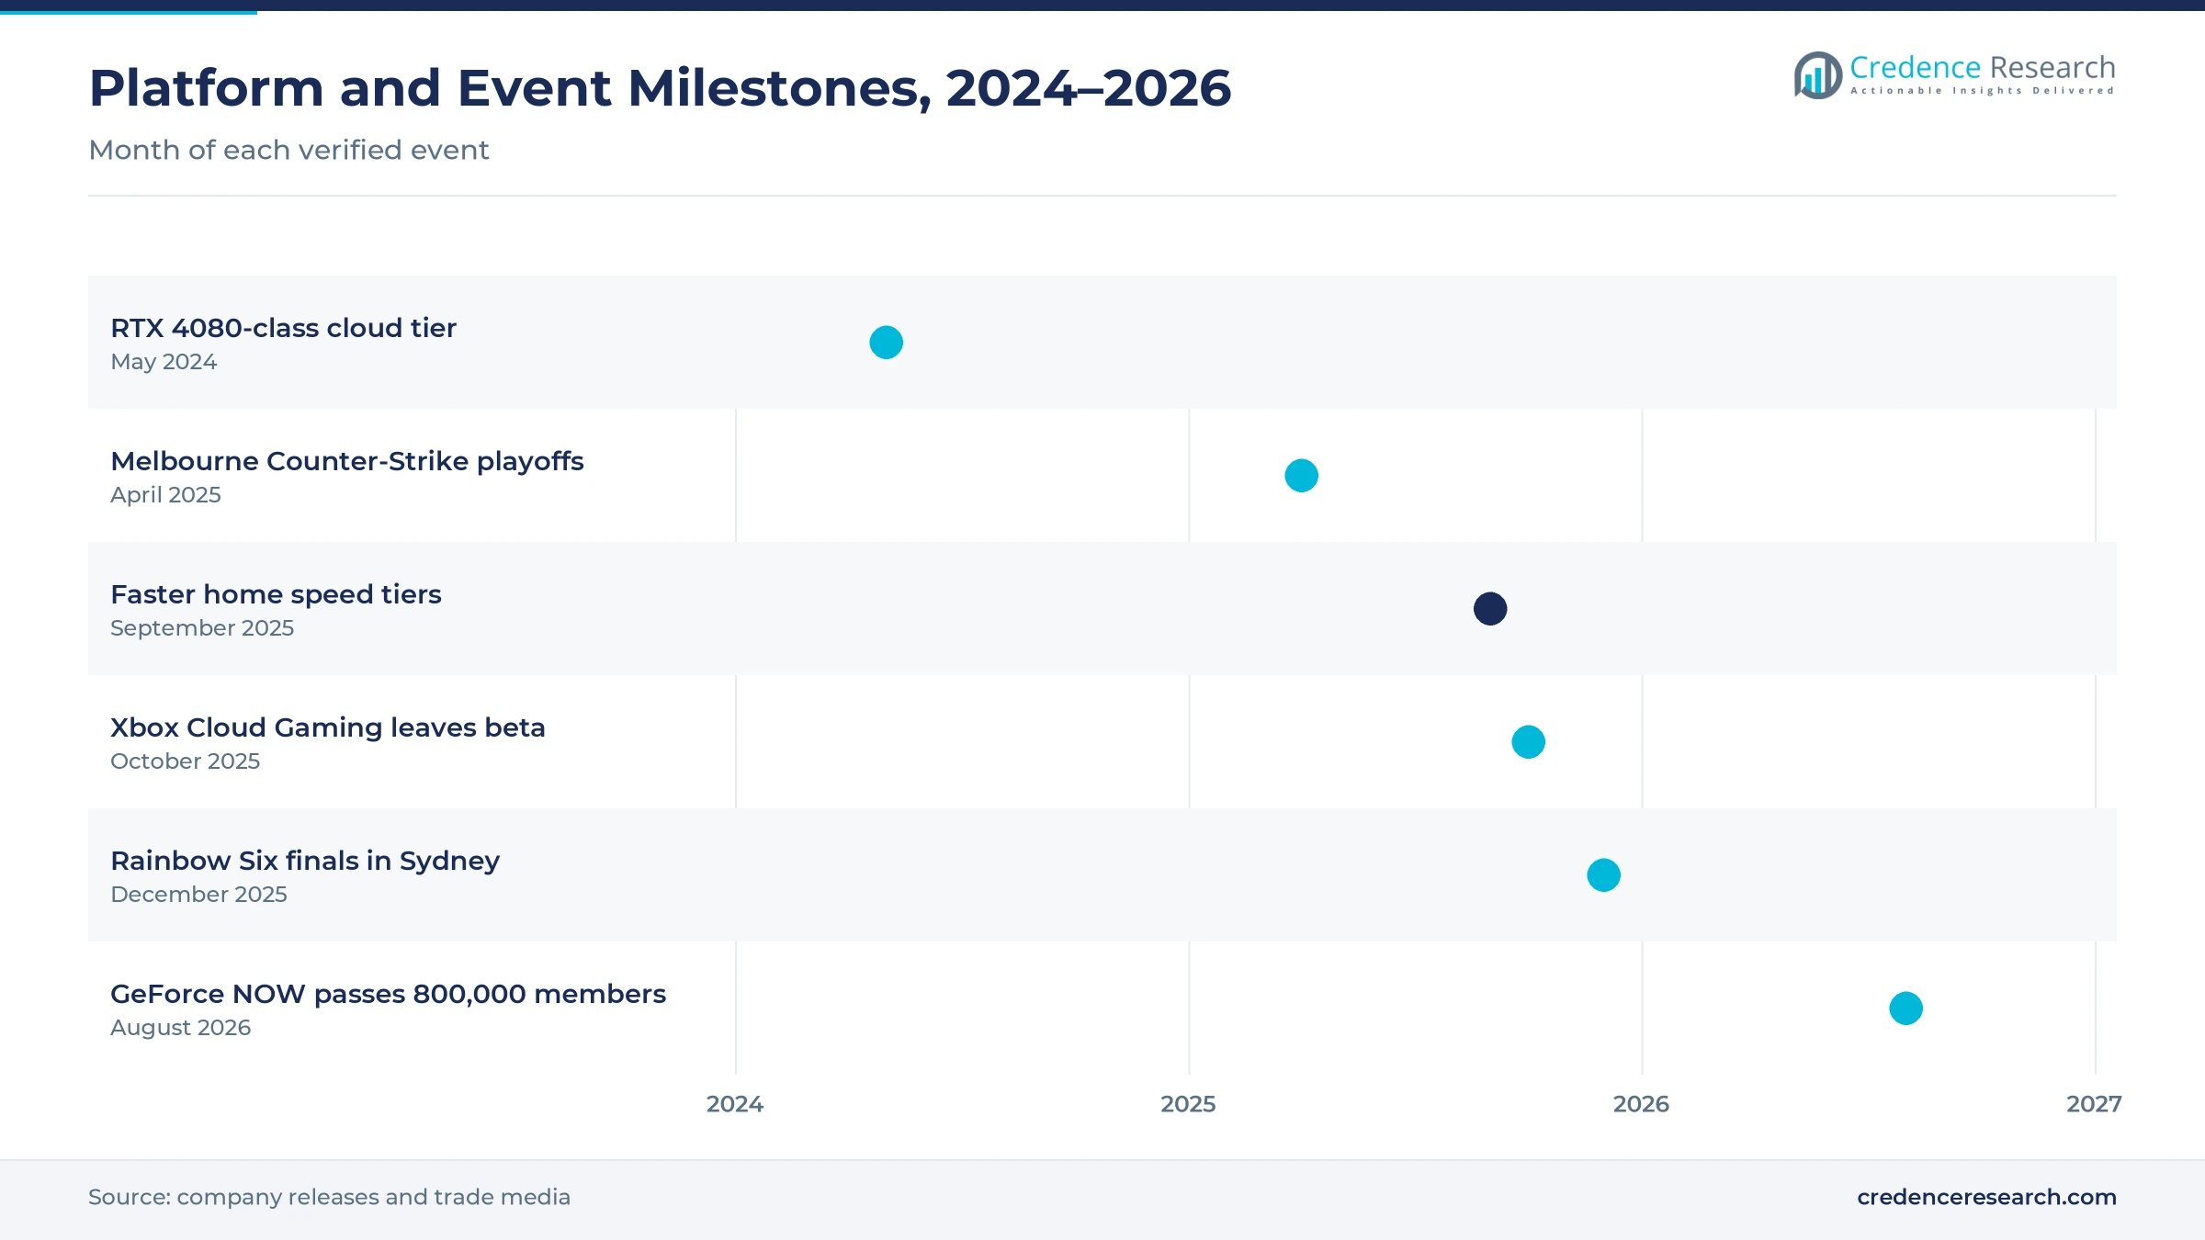Click the 2026 axis label
Viewport: 2205px width, 1240px height.
1641,1104
